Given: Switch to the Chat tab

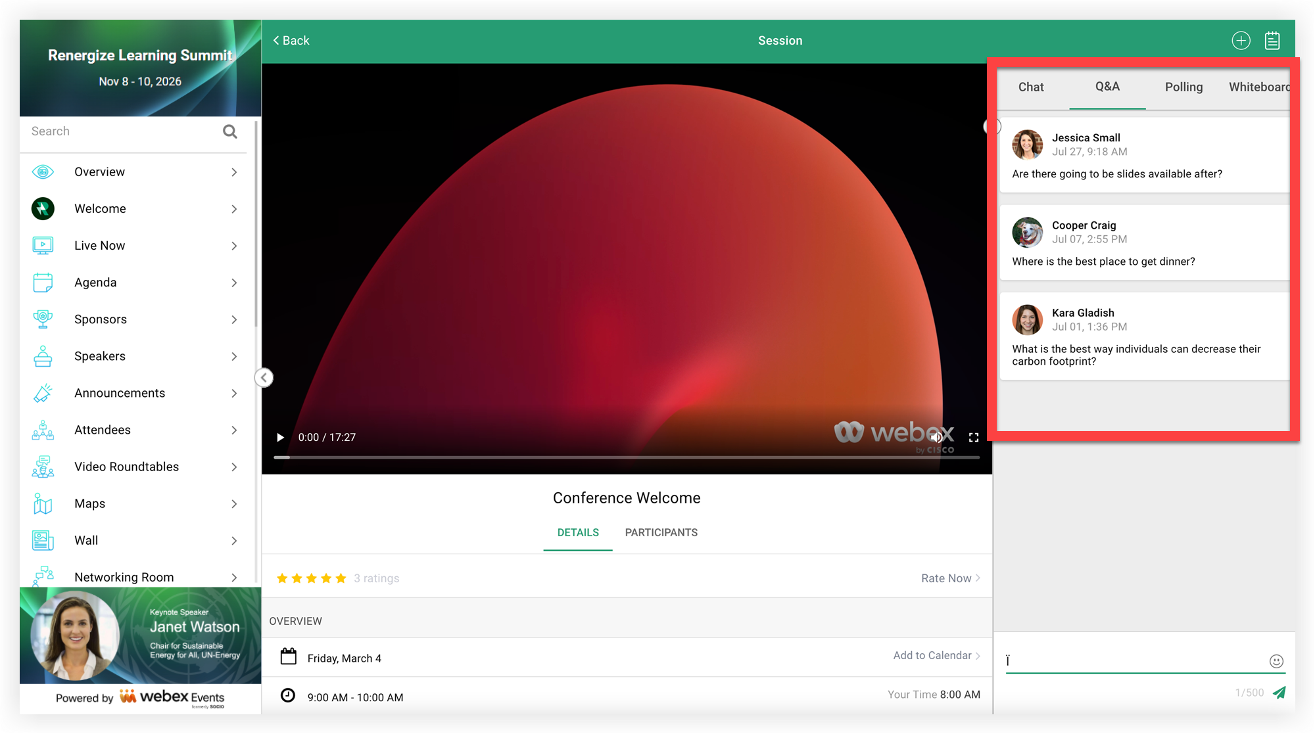Looking at the screenshot, I should coord(1030,87).
